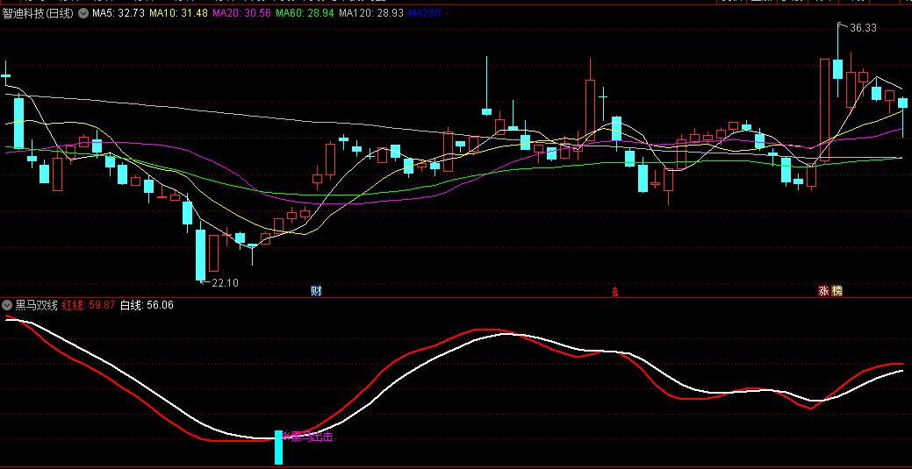912x469 pixels.
Task: Click the blue MA250 legend label
Action: point(427,13)
